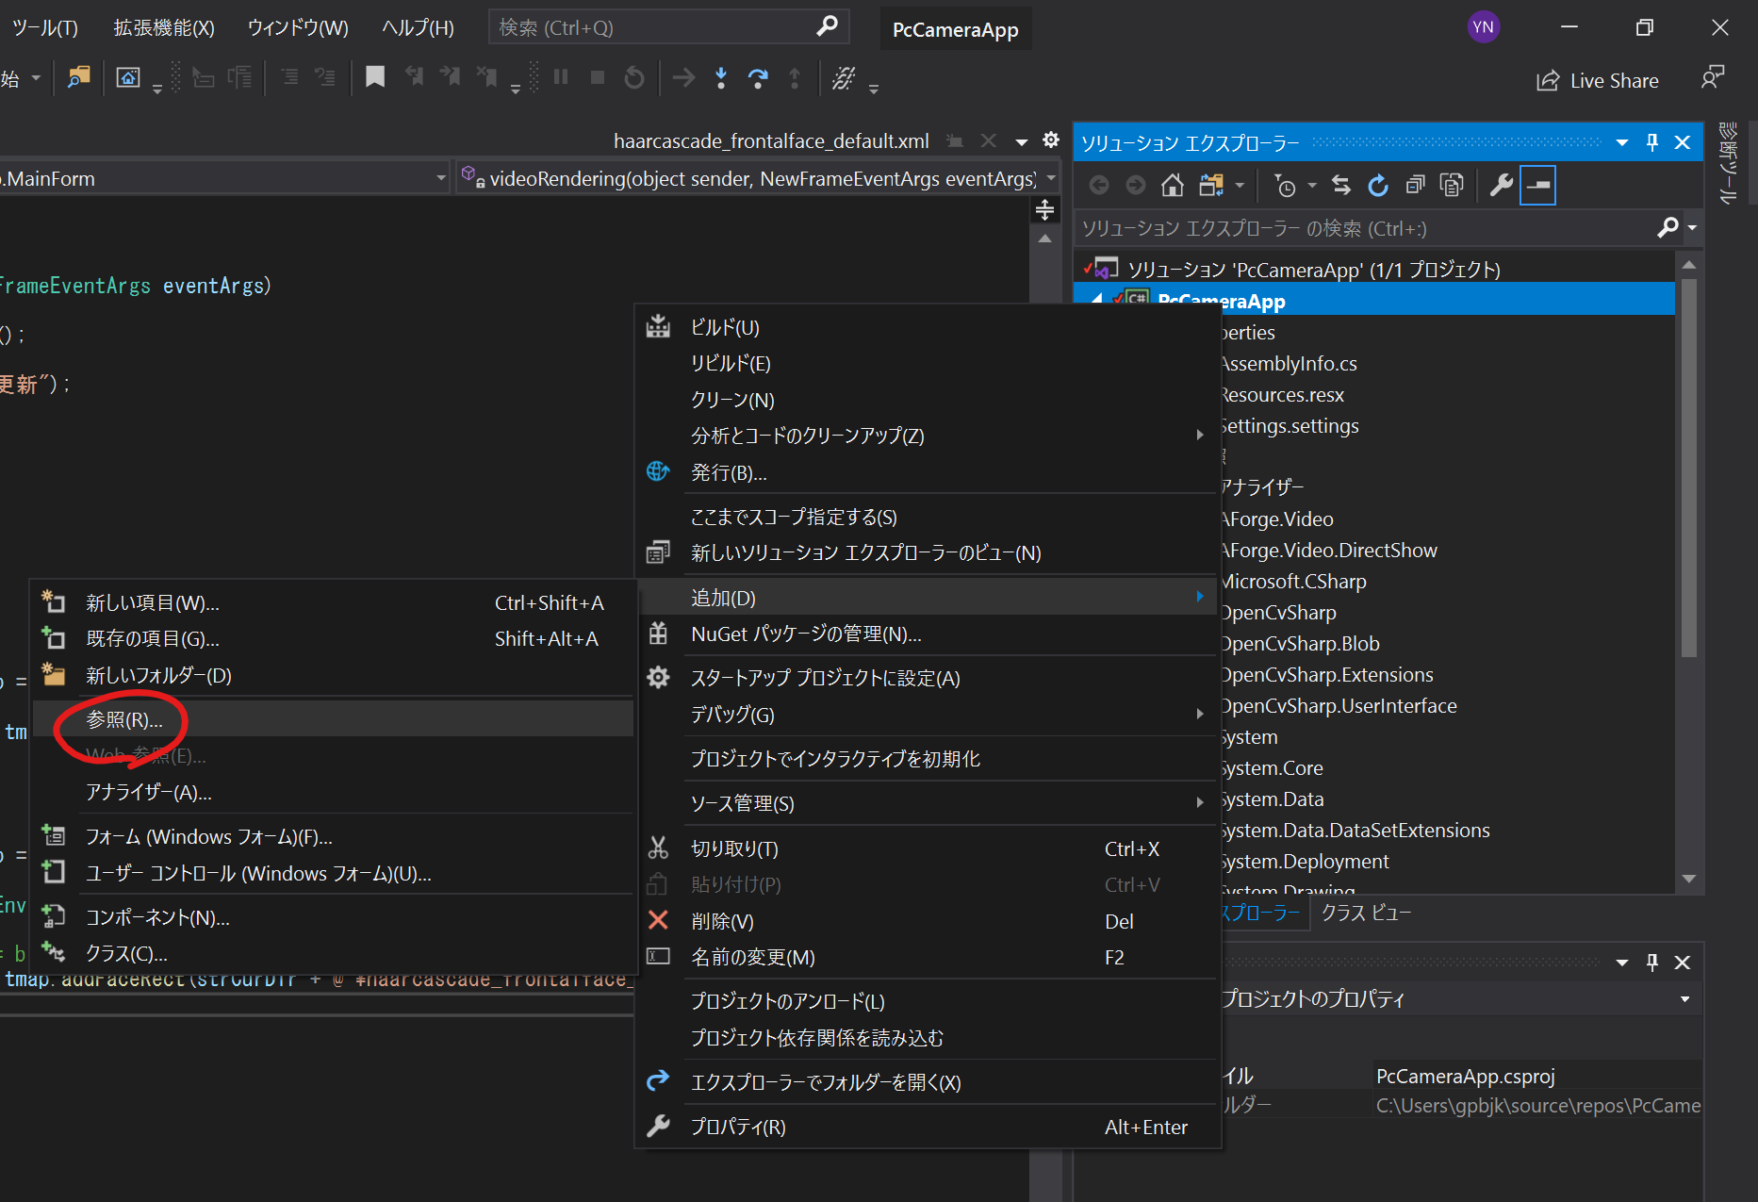
Task: Click the Solution Explorer refresh icon
Action: pos(1378,185)
